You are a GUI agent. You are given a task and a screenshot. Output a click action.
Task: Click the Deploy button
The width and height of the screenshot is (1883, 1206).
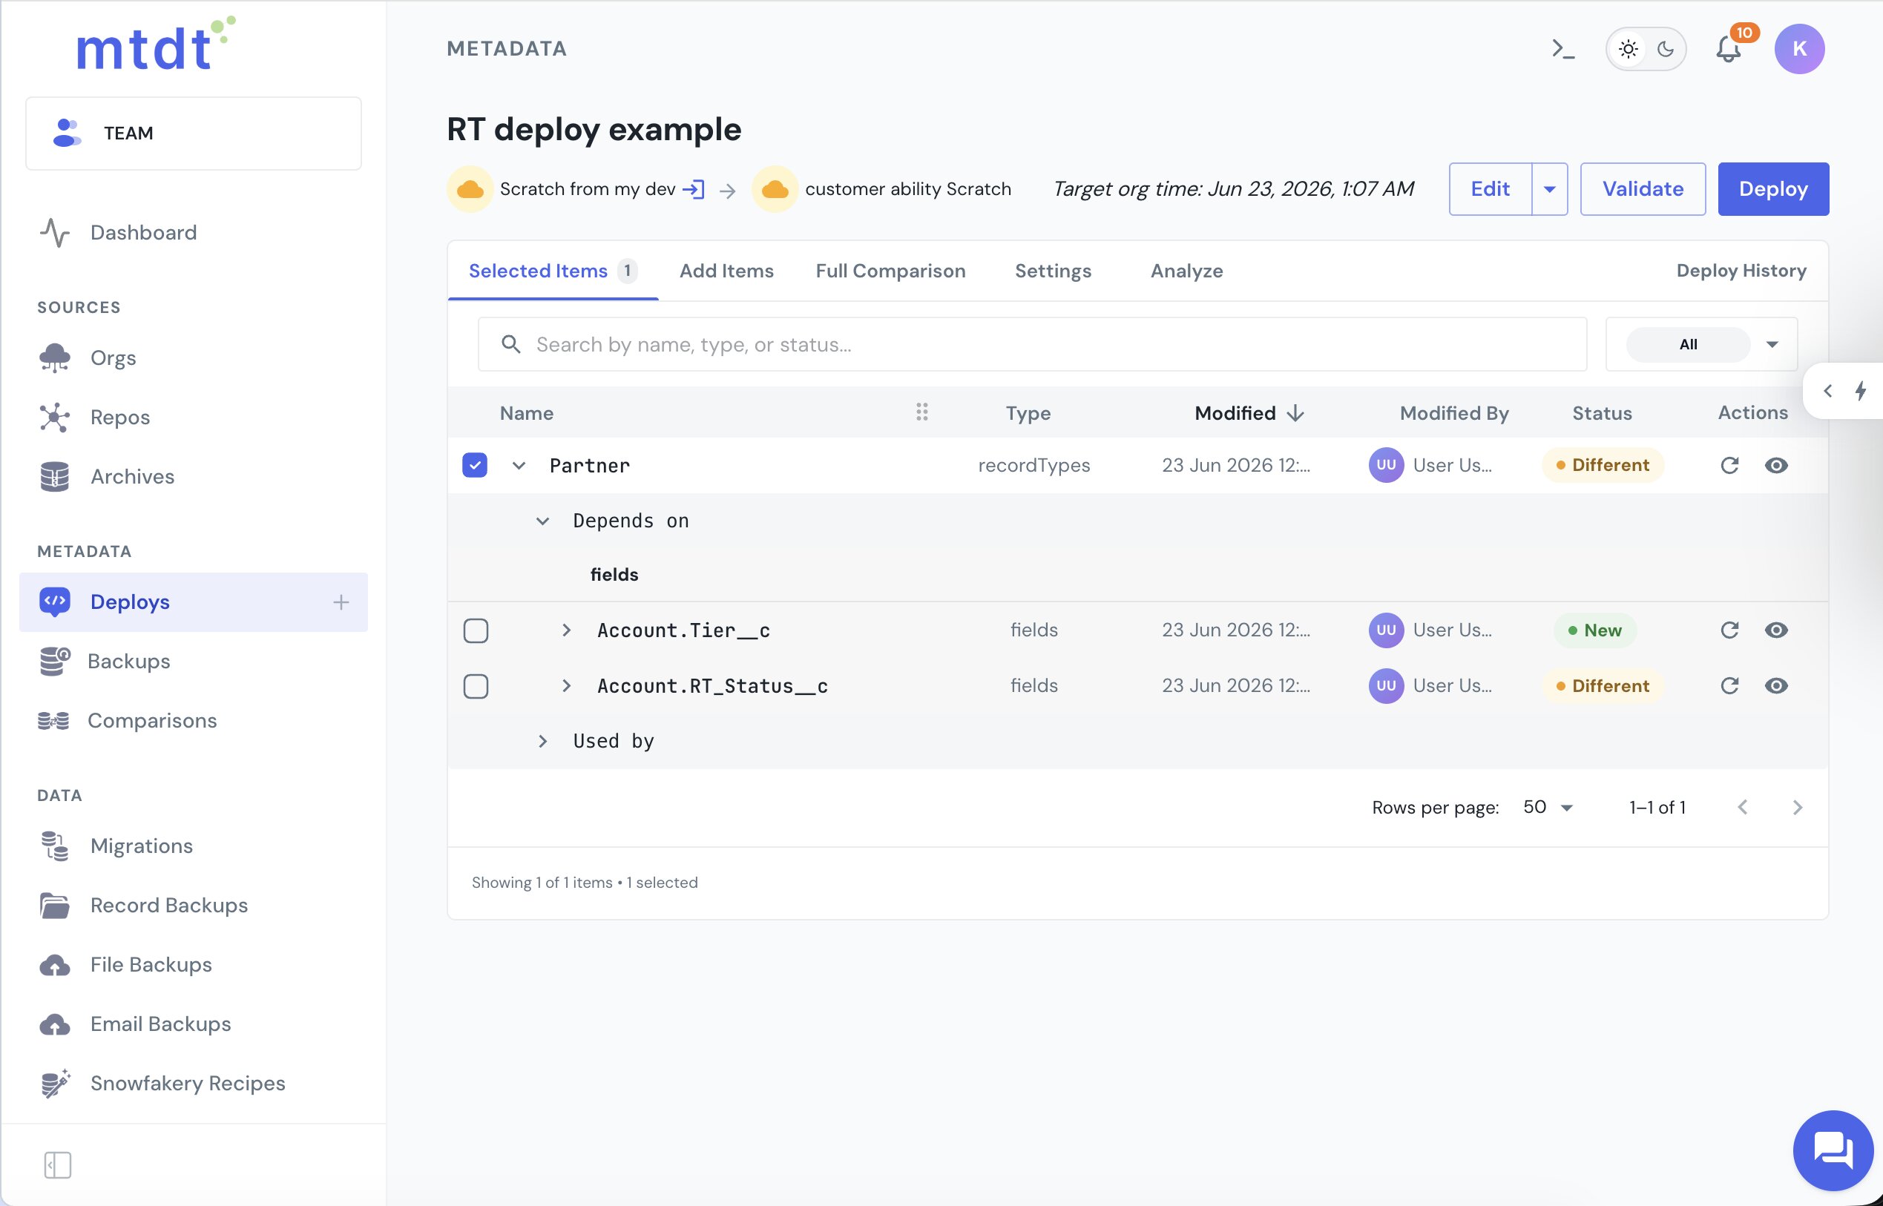click(x=1773, y=188)
